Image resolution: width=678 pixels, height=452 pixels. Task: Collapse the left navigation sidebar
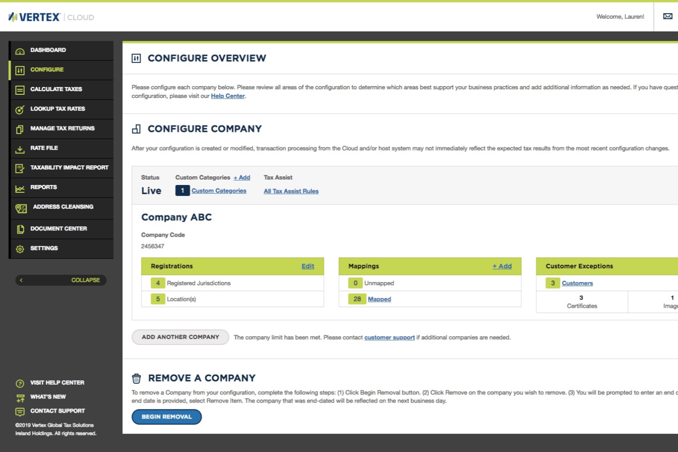tap(61, 280)
